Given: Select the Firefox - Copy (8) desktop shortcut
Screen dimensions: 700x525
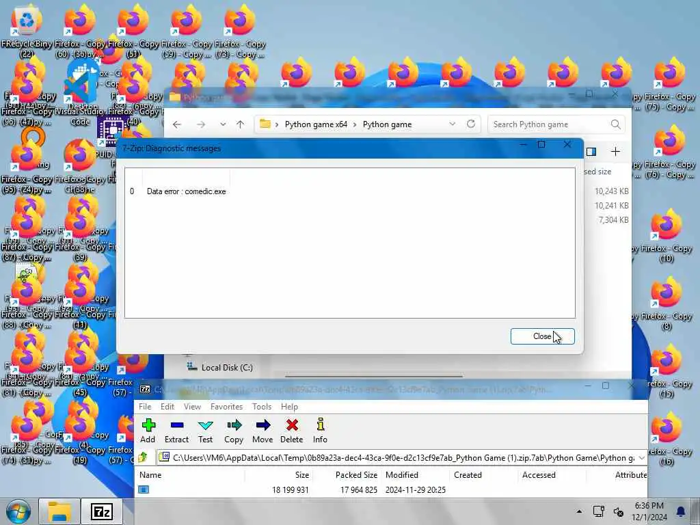Looking at the screenshot, I should tap(666, 304).
